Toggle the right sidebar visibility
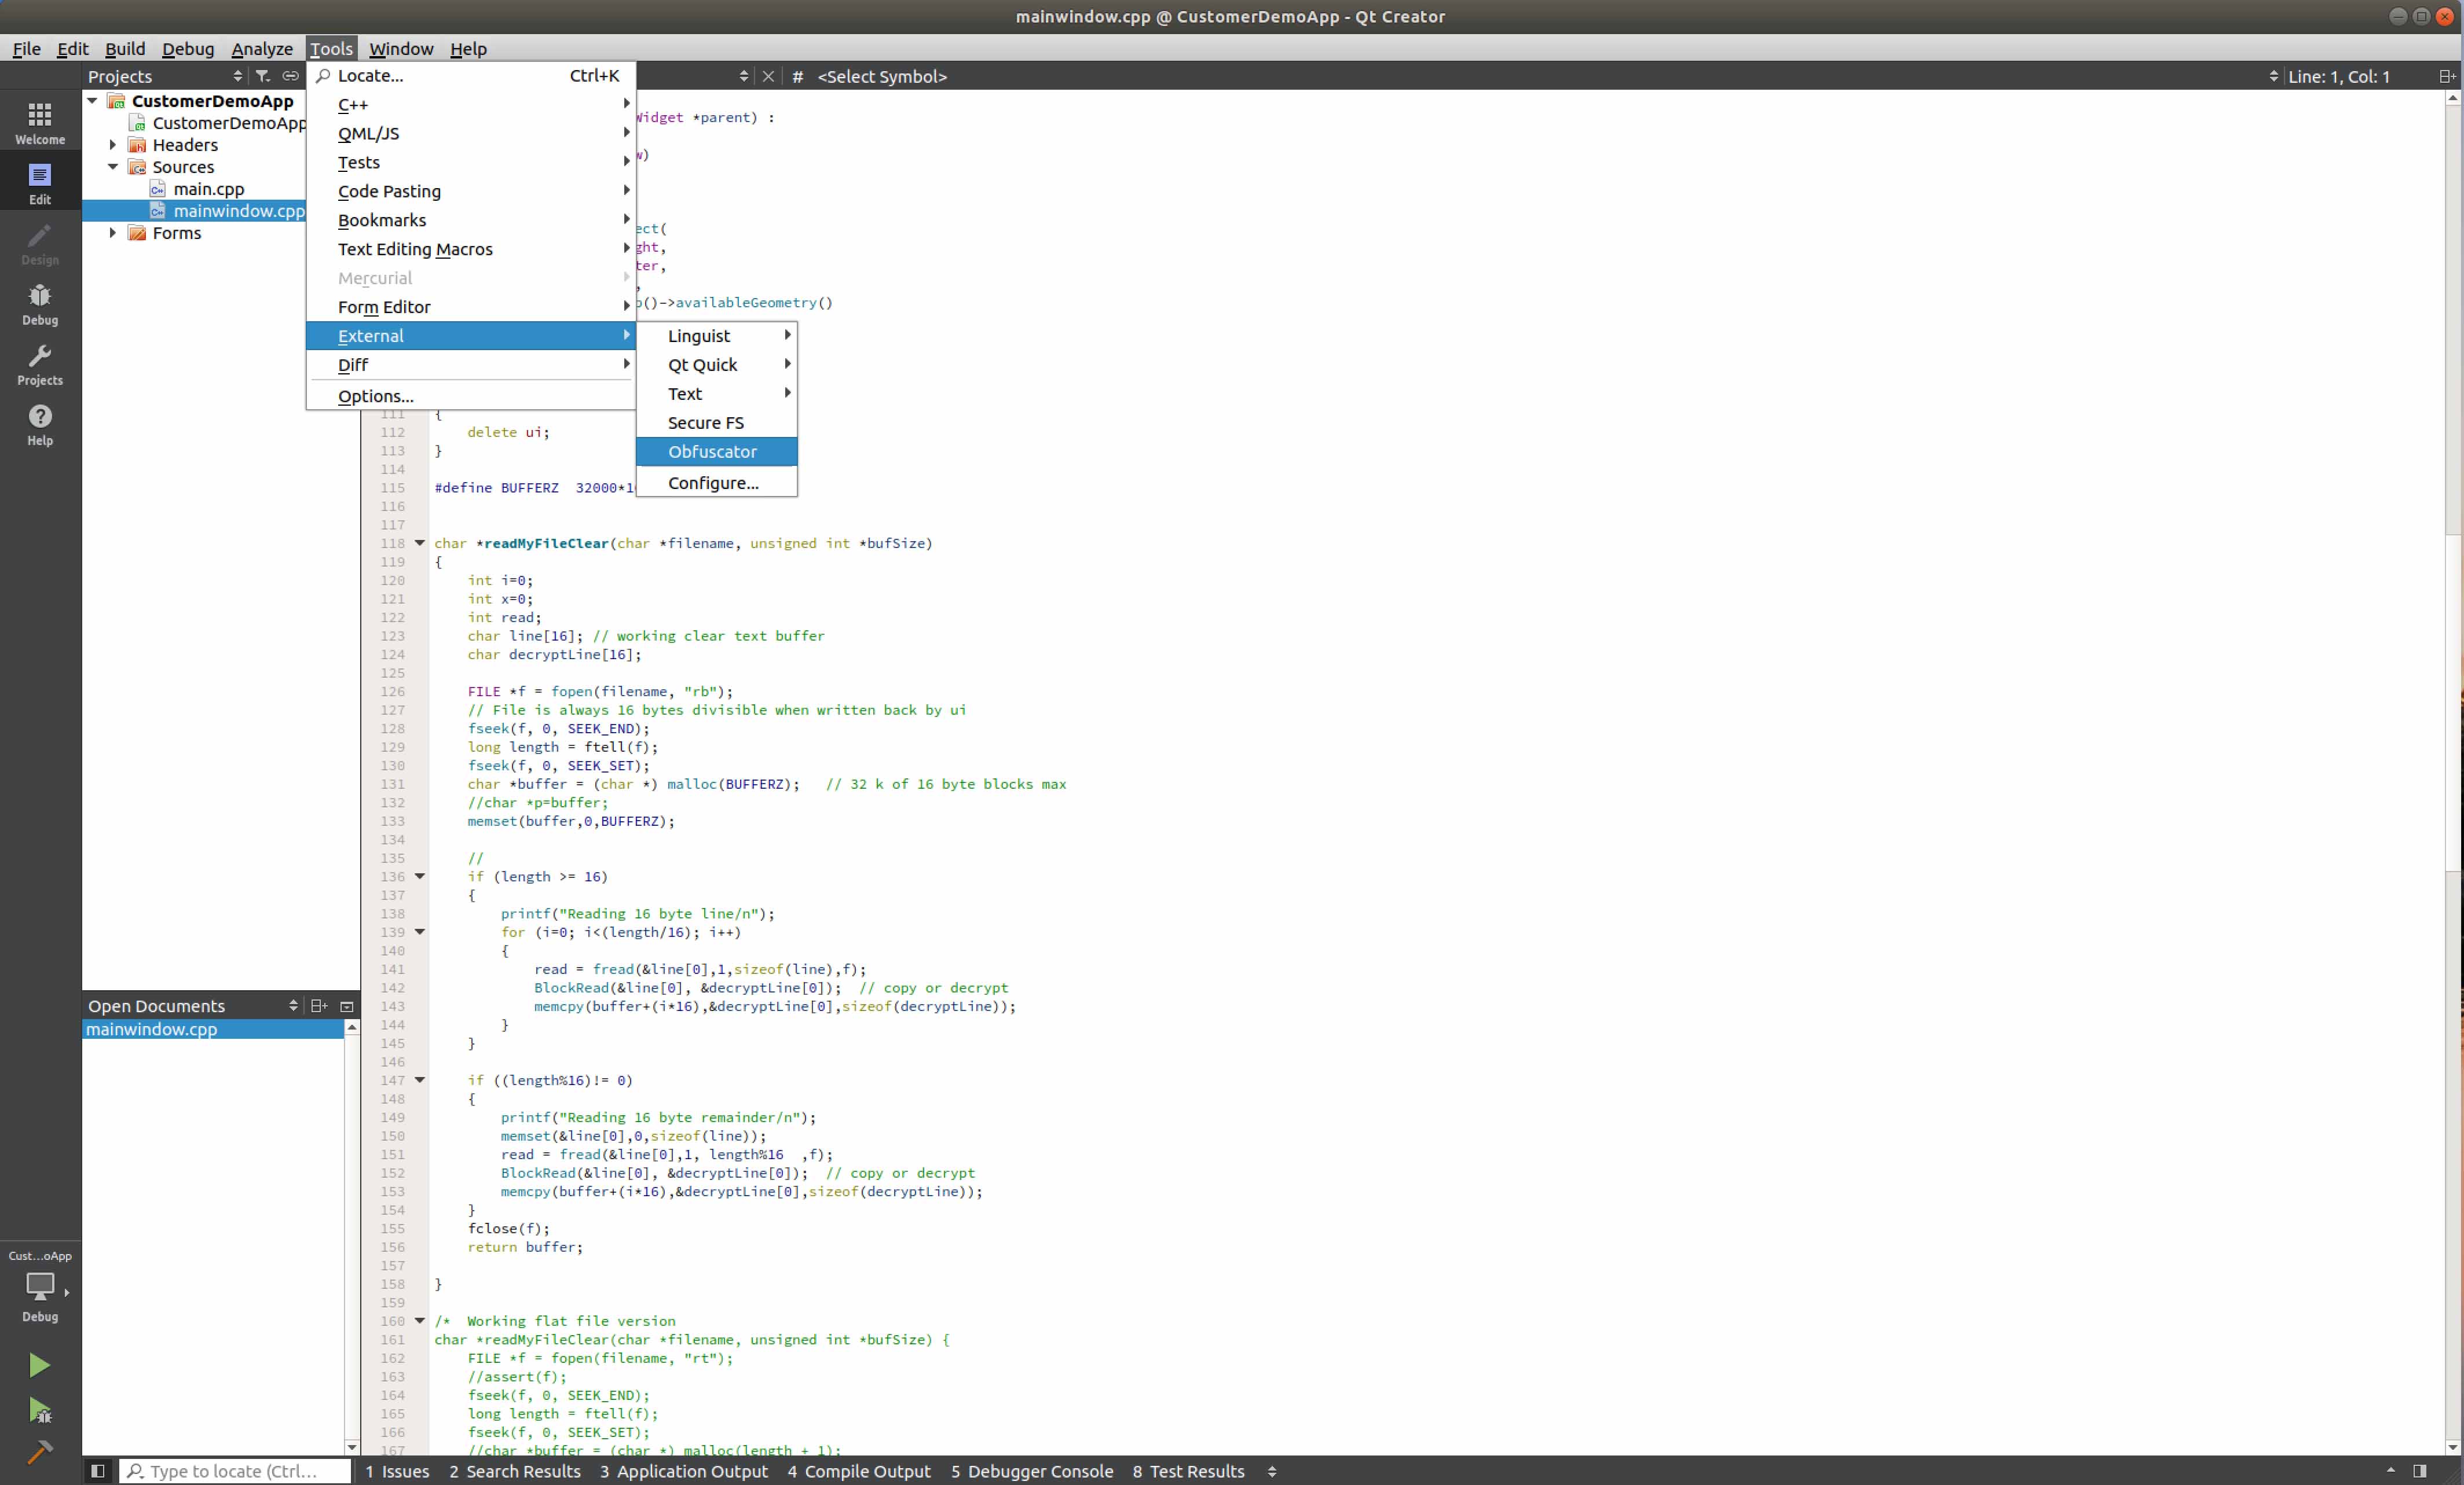Viewport: 2464px width, 1485px height. coord(2420,1471)
